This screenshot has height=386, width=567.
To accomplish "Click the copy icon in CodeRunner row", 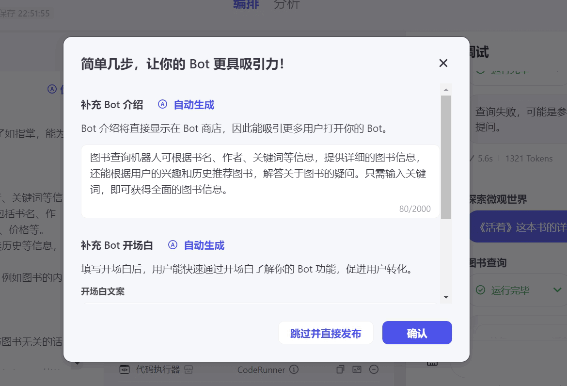I will 340,370.
